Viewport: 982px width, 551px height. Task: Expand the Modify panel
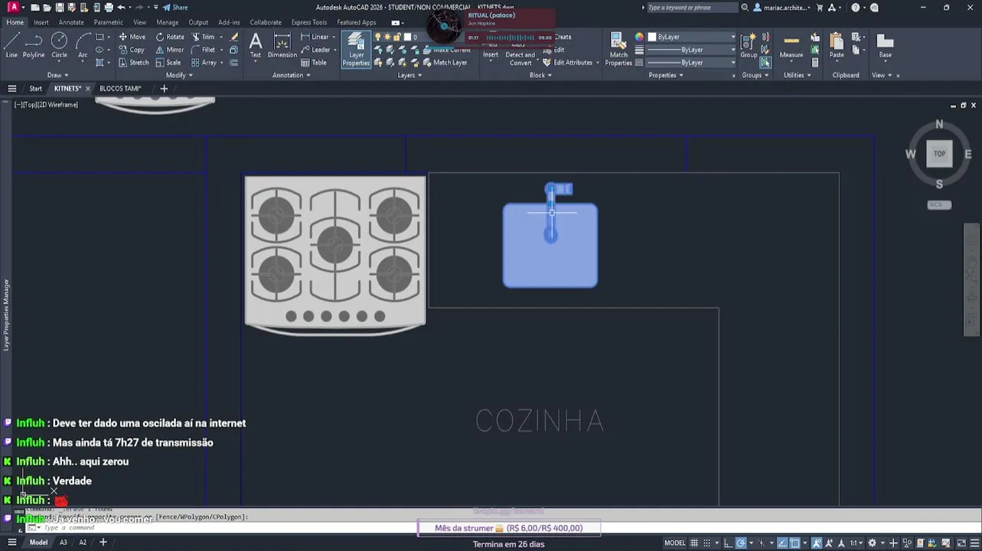point(179,75)
